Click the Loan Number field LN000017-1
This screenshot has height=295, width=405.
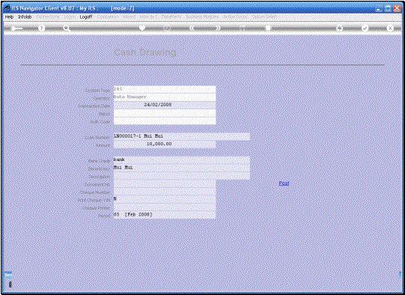click(x=182, y=136)
